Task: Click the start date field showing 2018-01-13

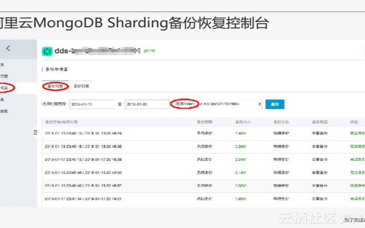Action: [92, 104]
